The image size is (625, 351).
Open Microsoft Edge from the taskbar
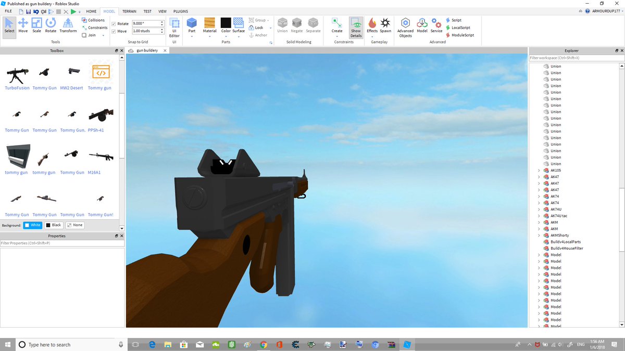tap(152, 344)
